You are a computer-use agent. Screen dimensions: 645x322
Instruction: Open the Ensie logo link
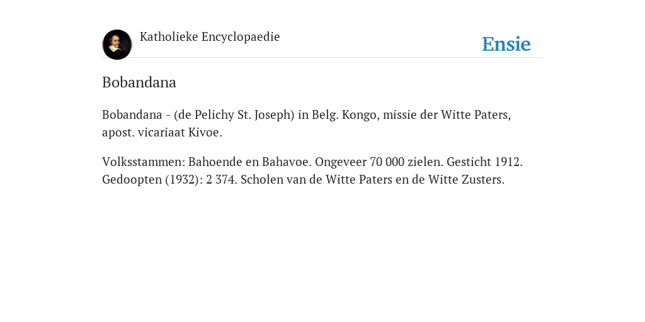[x=506, y=44]
